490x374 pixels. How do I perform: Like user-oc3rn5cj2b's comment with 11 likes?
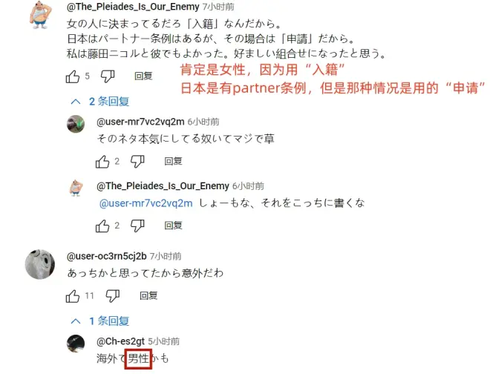[x=73, y=296]
